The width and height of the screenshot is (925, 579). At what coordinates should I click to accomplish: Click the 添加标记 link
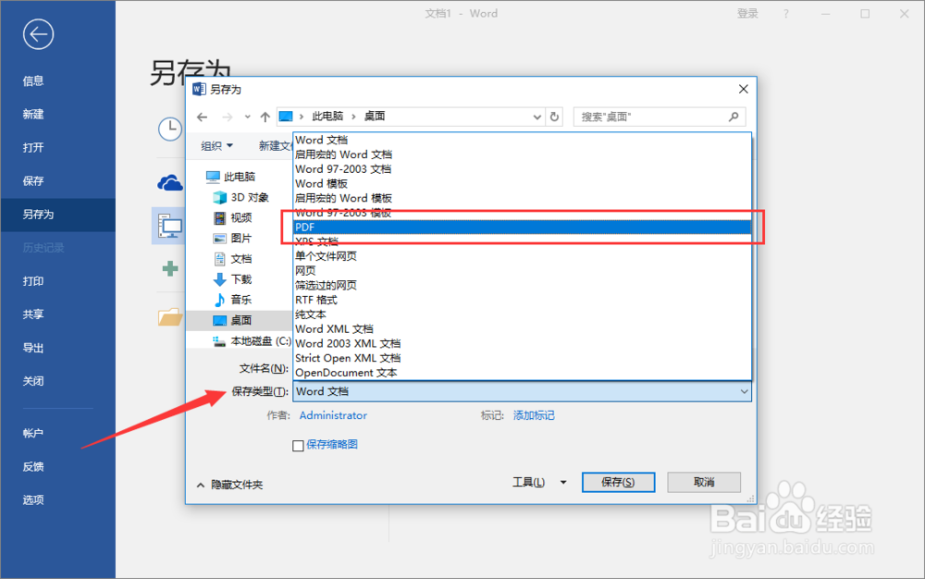click(x=534, y=415)
